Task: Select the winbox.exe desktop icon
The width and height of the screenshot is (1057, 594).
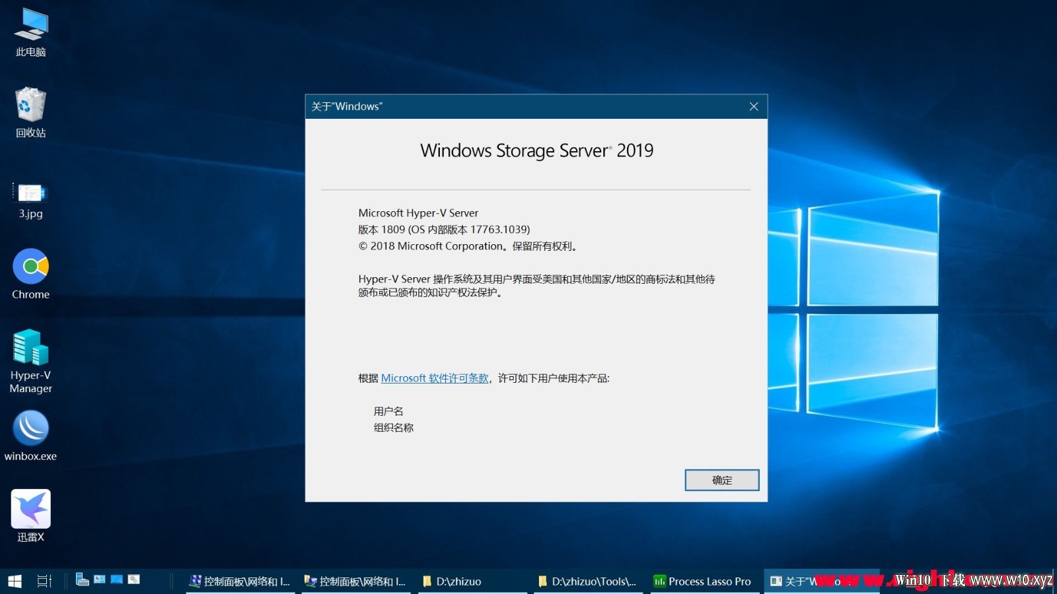Action: pyautogui.click(x=31, y=436)
